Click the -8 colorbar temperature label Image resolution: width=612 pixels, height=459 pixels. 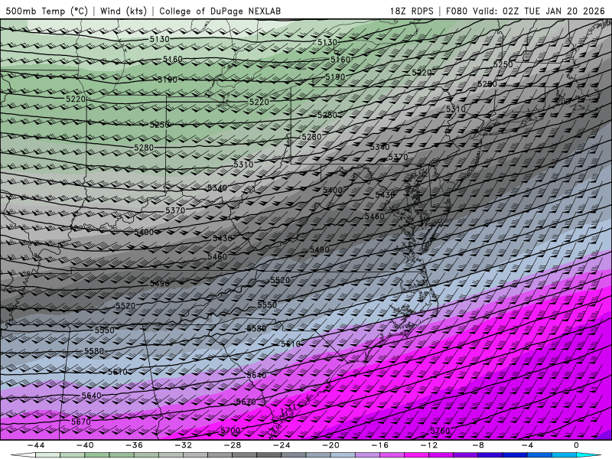point(478,445)
